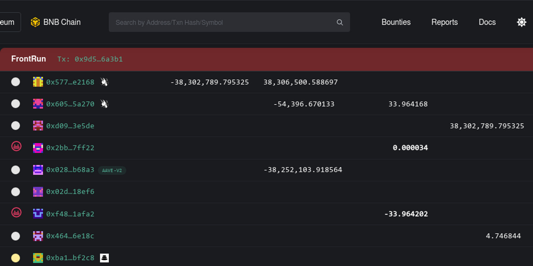Click the white circle marker on the 0x028…b68a3 row
Image resolution: width=533 pixels, height=266 pixels.
pos(16,170)
